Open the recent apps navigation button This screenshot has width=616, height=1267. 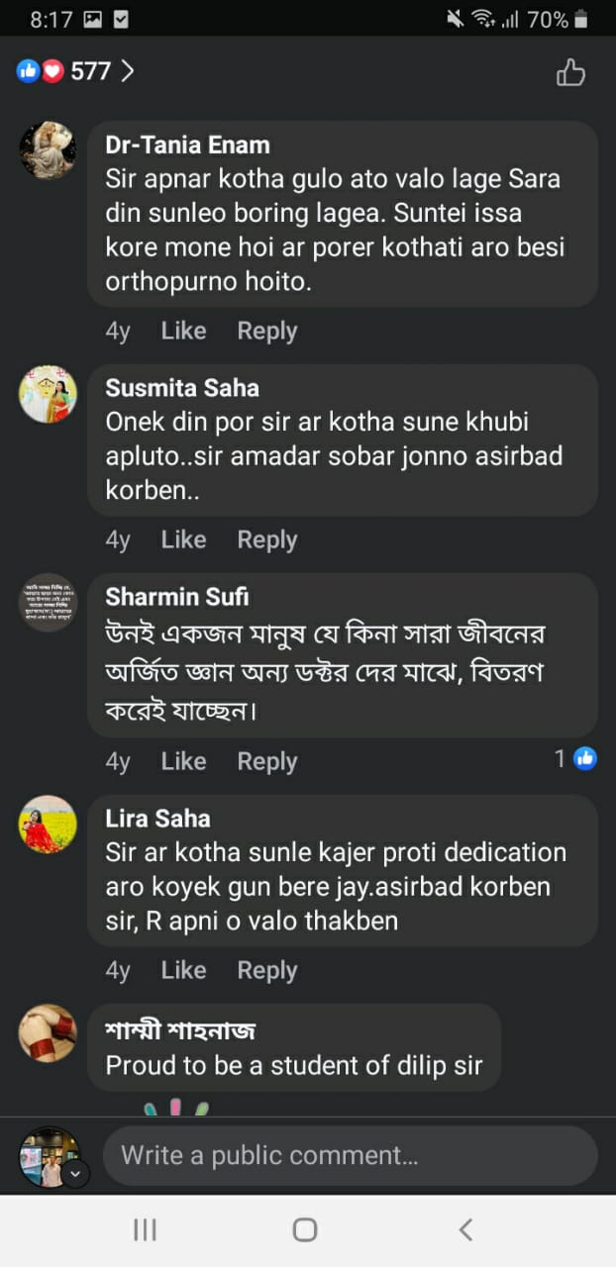[145, 1229]
